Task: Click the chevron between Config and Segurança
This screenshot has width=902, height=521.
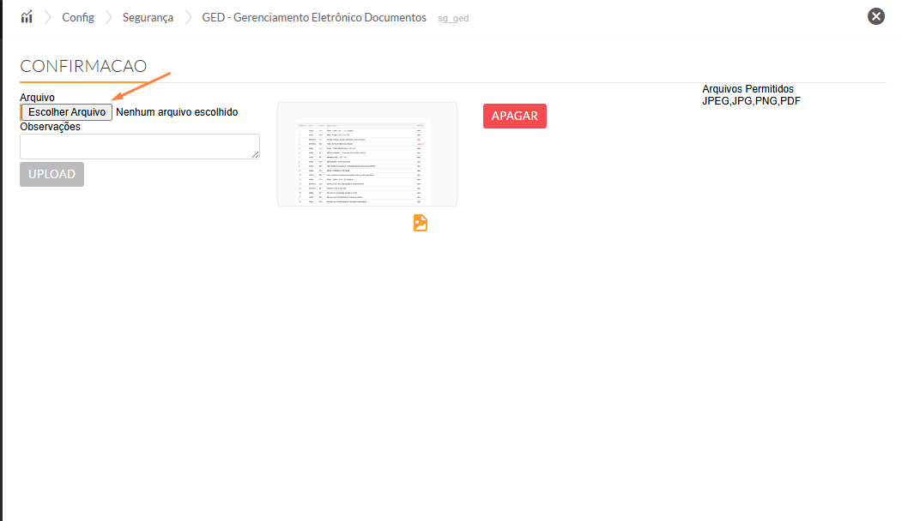Action: (109, 17)
